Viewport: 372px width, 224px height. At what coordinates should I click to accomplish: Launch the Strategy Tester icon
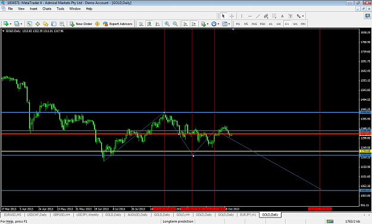point(62,24)
